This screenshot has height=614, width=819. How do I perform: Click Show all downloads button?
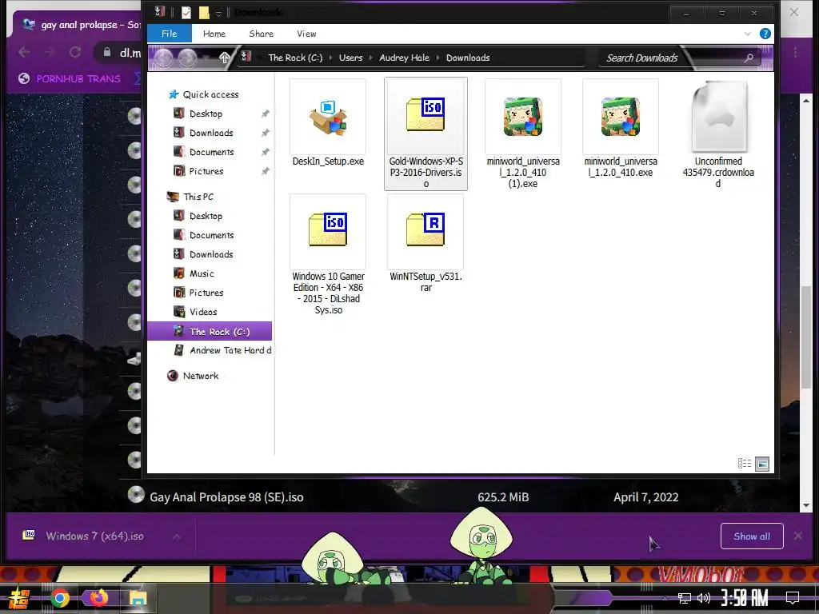point(752,536)
